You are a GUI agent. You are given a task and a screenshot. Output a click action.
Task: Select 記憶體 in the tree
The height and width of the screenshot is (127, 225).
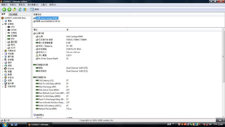(14, 36)
